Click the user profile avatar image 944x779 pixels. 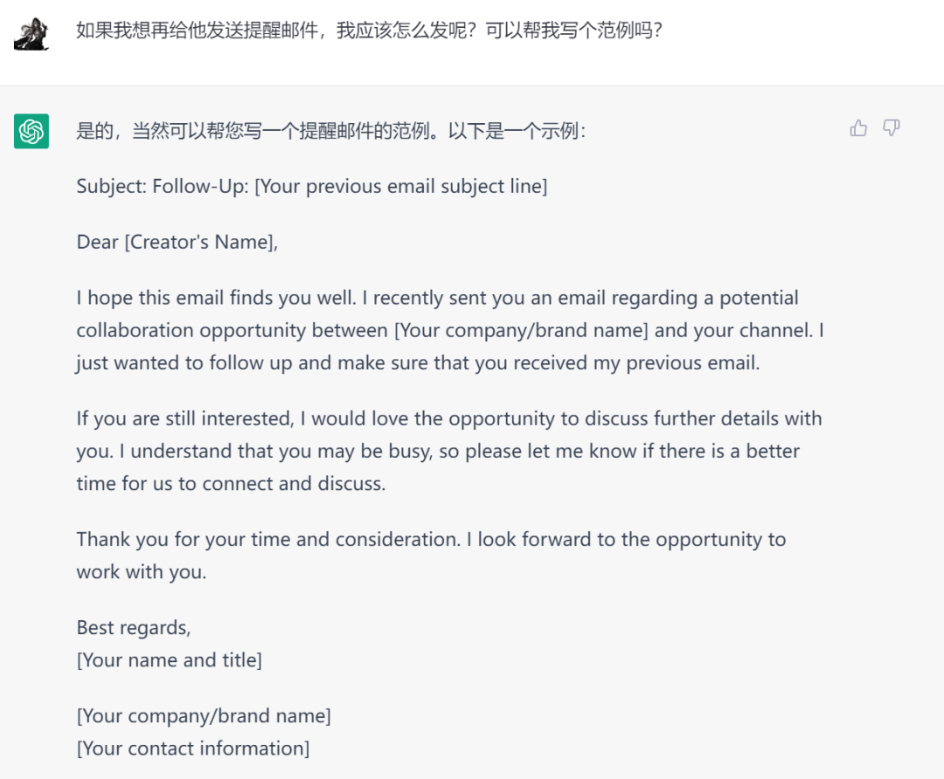[31, 34]
